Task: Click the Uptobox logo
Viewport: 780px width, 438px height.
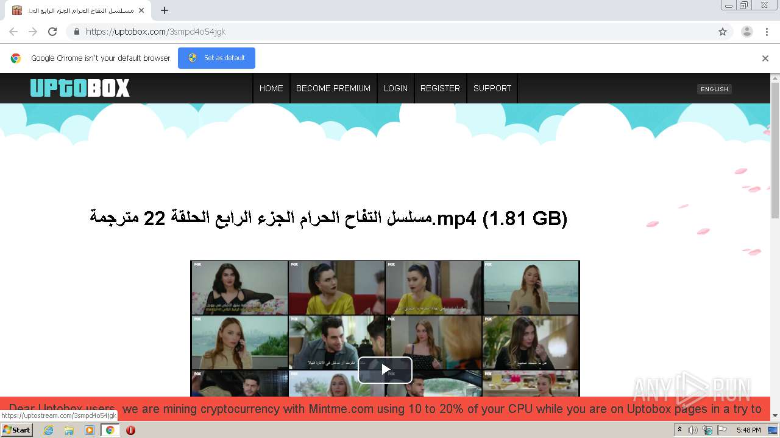Action: 80,88
